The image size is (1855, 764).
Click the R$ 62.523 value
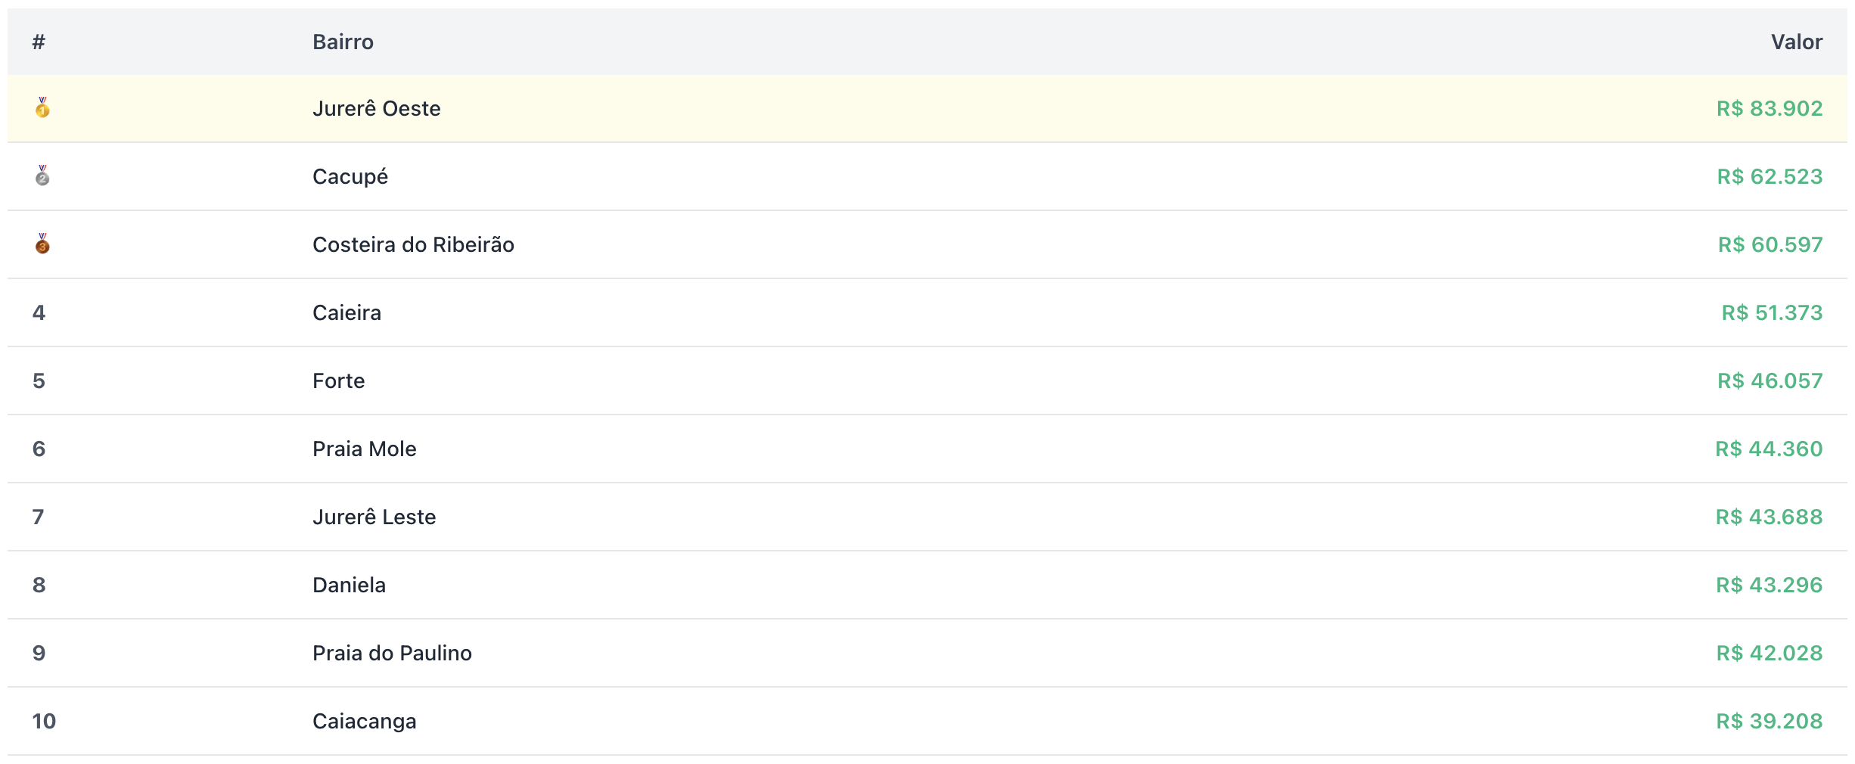pyautogui.click(x=1769, y=177)
